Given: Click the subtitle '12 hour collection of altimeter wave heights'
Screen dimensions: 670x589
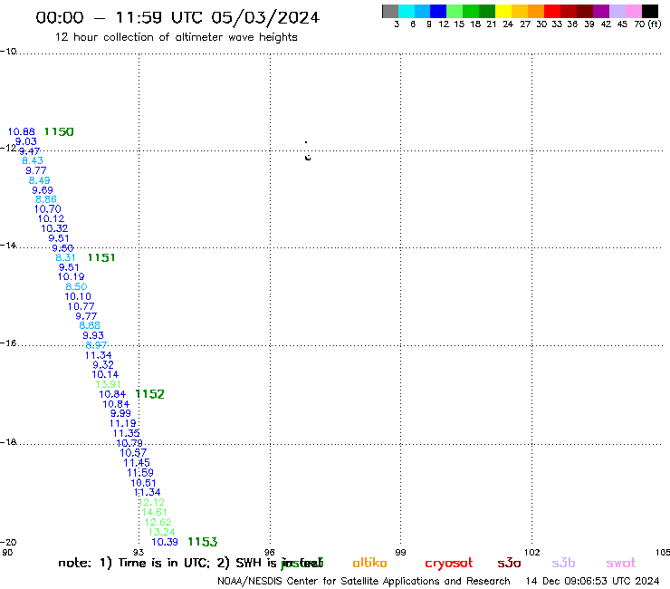Looking at the screenshot, I should [176, 37].
